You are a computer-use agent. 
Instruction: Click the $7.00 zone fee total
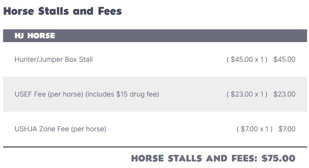point(287,129)
